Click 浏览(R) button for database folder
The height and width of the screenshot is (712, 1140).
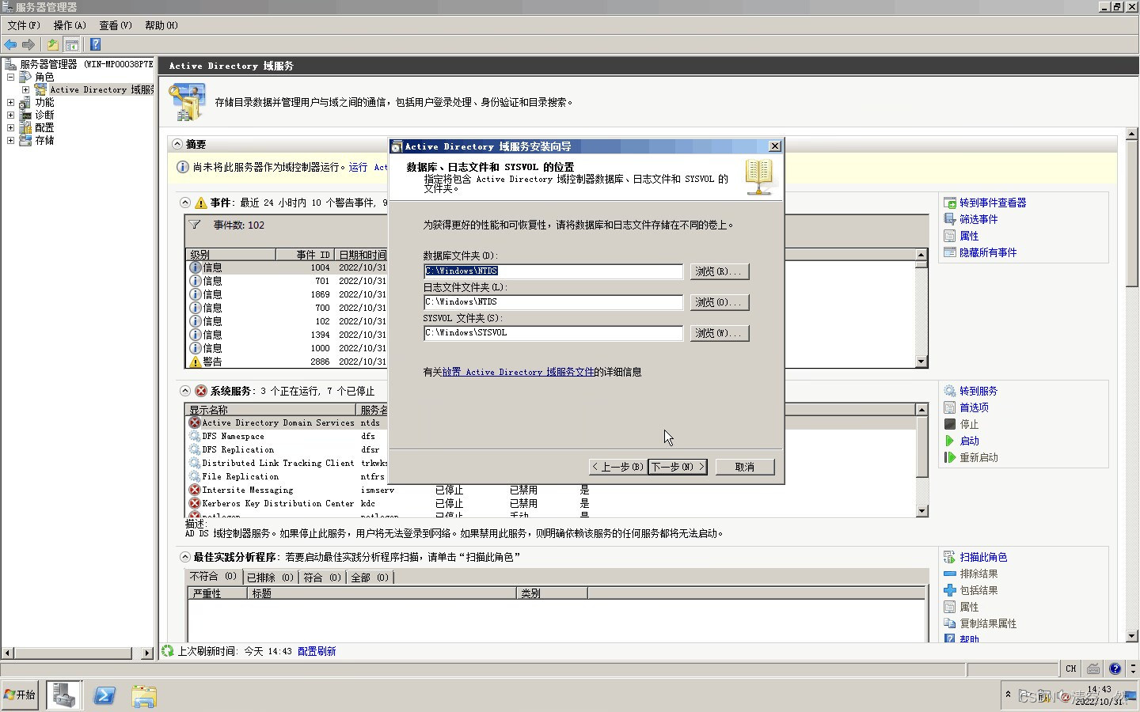click(x=719, y=271)
